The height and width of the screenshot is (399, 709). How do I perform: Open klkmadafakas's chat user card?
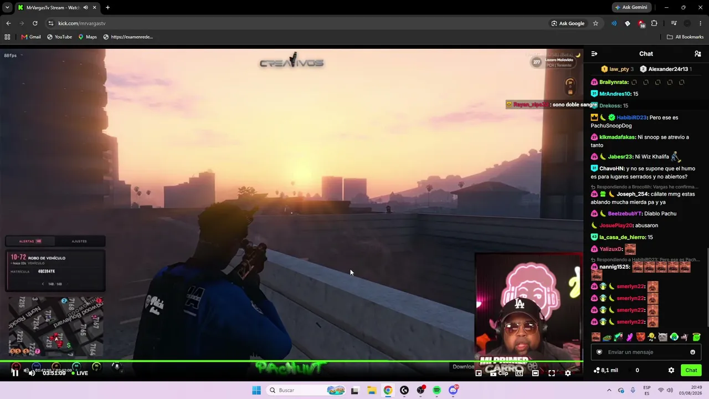coord(618,137)
